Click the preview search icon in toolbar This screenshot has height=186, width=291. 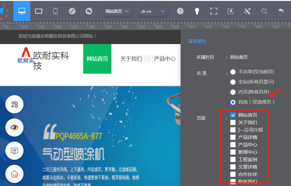click(x=264, y=11)
